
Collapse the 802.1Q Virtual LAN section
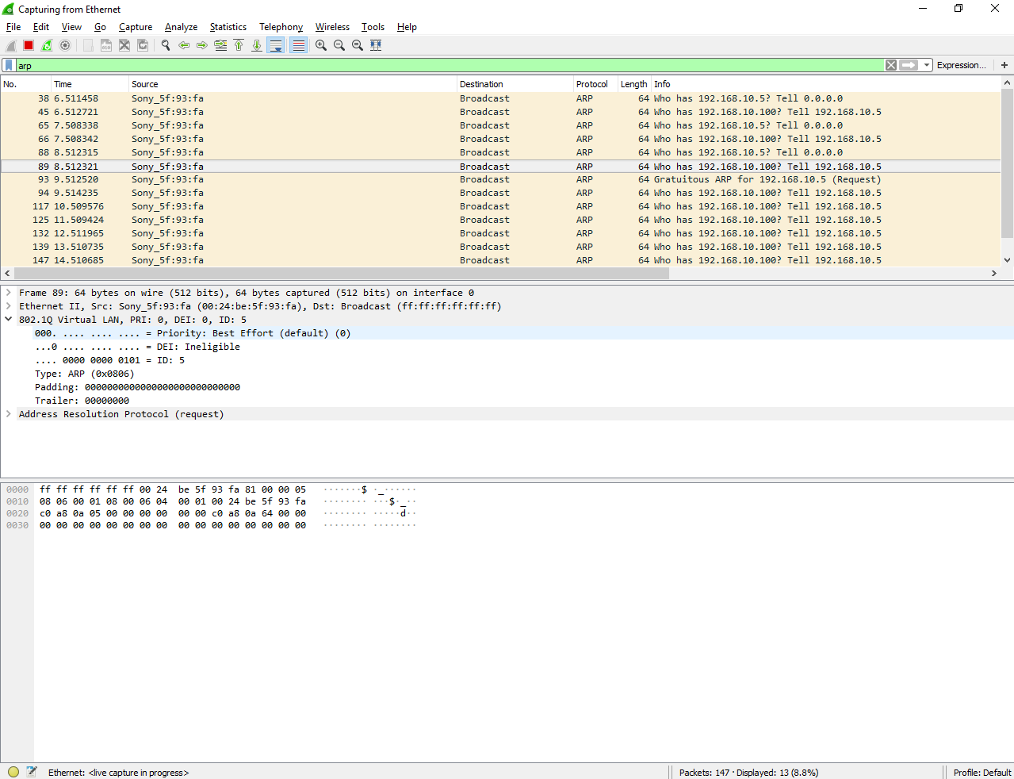(x=9, y=320)
